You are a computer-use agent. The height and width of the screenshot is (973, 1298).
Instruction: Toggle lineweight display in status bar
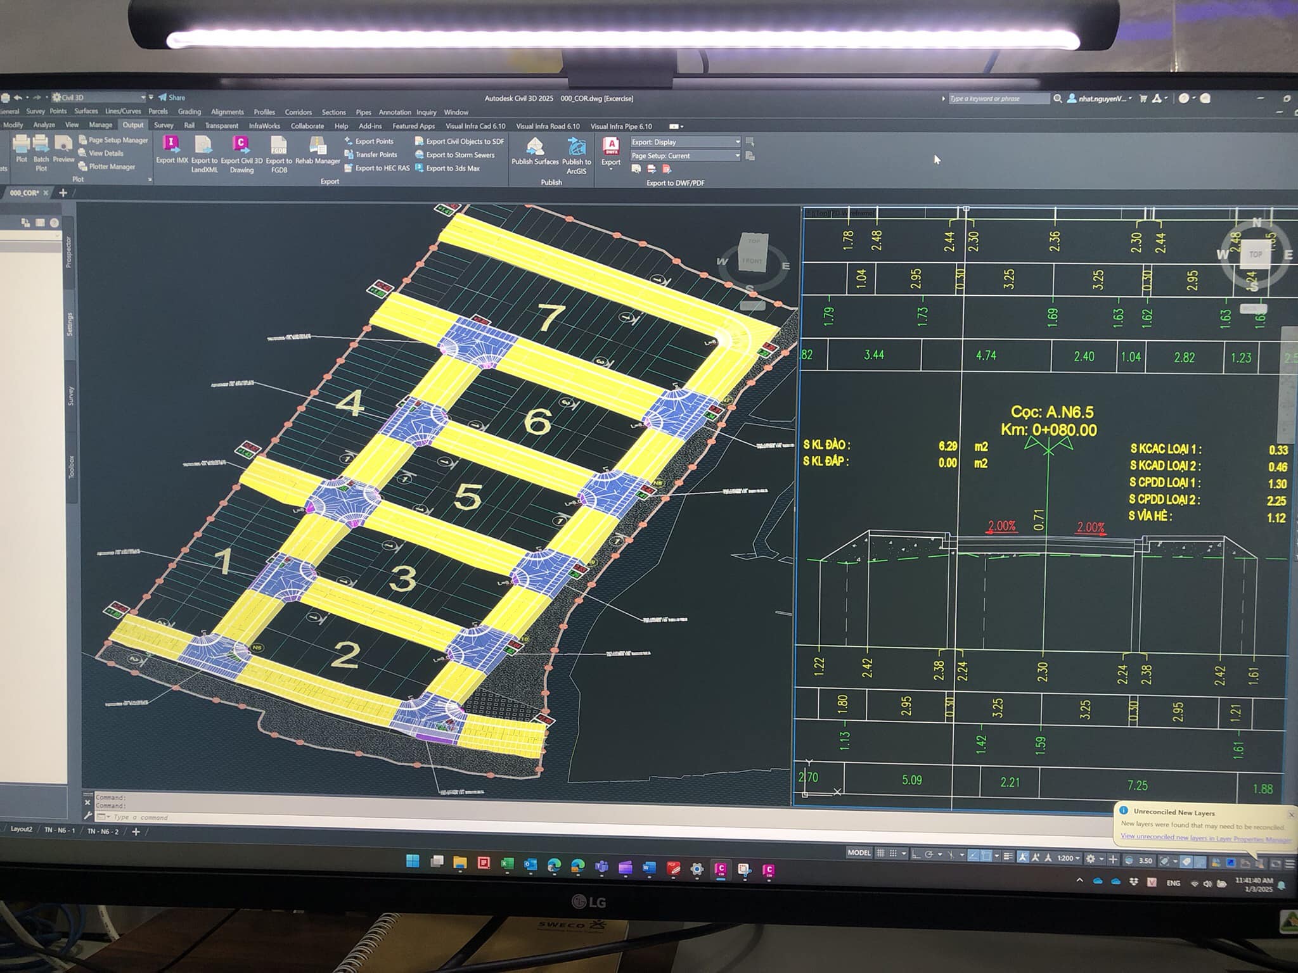pos(1008,856)
